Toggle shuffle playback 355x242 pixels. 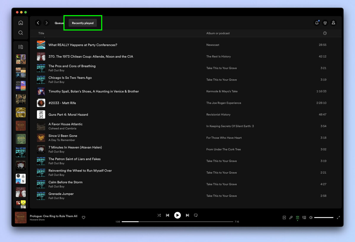[159, 215]
